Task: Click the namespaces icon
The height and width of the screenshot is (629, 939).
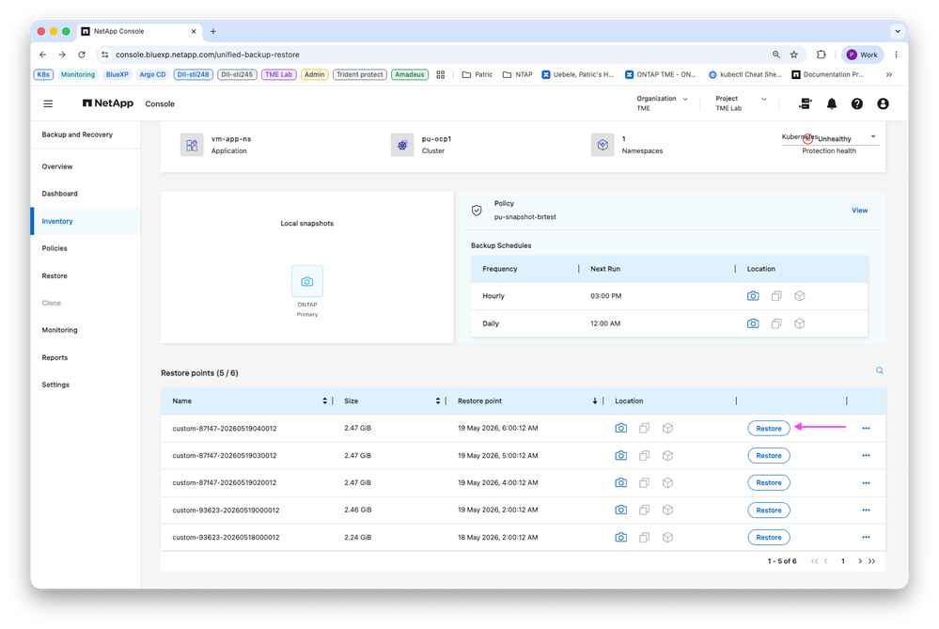Action: tap(603, 145)
